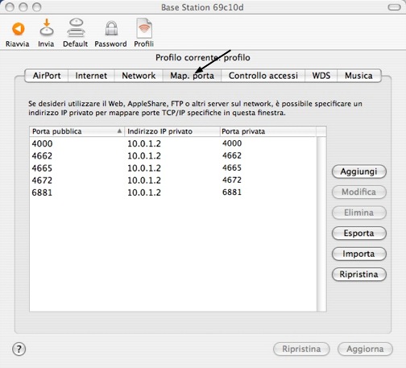Click the Esporta button
The height and width of the screenshot is (368, 406).
[x=359, y=234]
